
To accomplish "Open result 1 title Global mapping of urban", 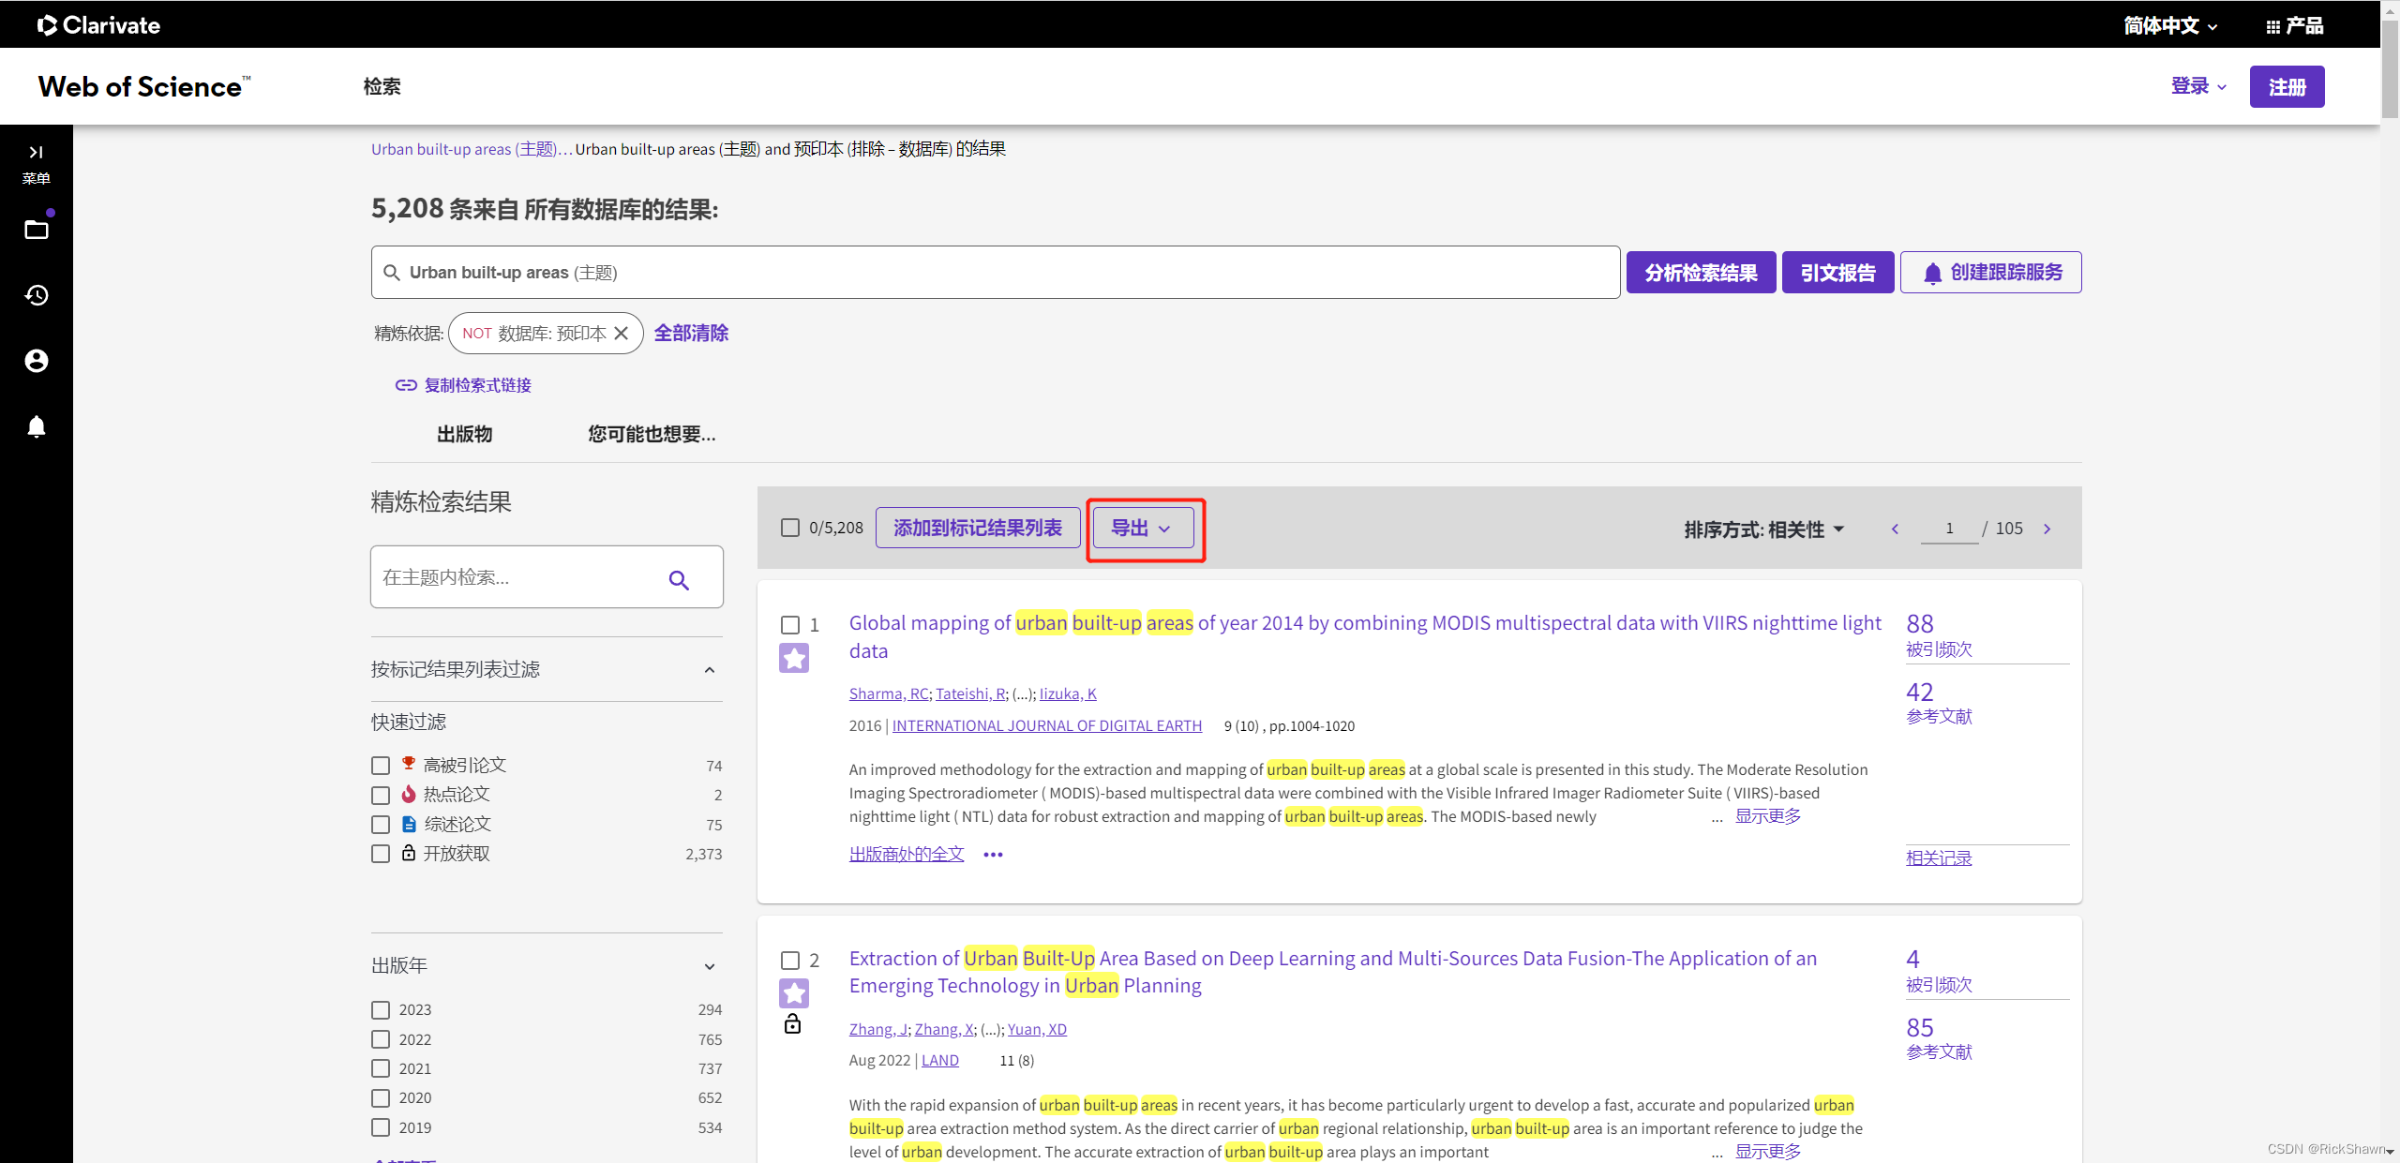I will point(1365,637).
